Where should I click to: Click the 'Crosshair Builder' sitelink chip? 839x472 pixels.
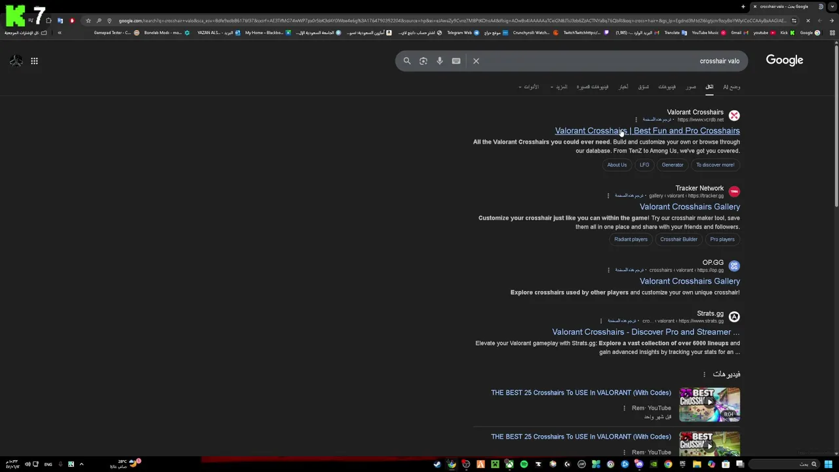[679, 239]
